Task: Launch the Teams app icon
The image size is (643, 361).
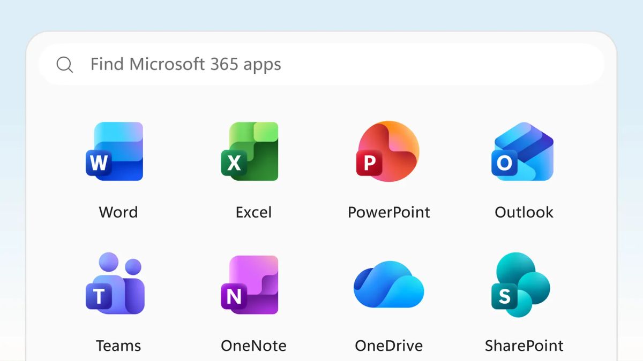Action: point(115,283)
